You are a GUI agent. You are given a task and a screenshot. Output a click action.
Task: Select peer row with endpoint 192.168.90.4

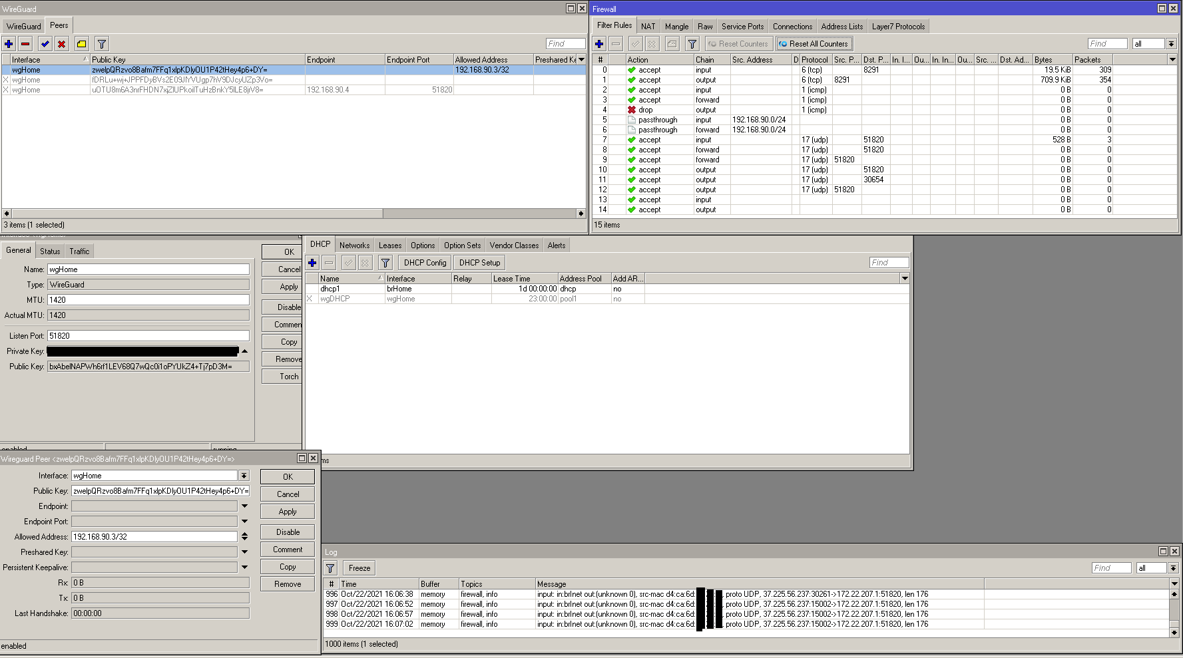[x=294, y=90]
